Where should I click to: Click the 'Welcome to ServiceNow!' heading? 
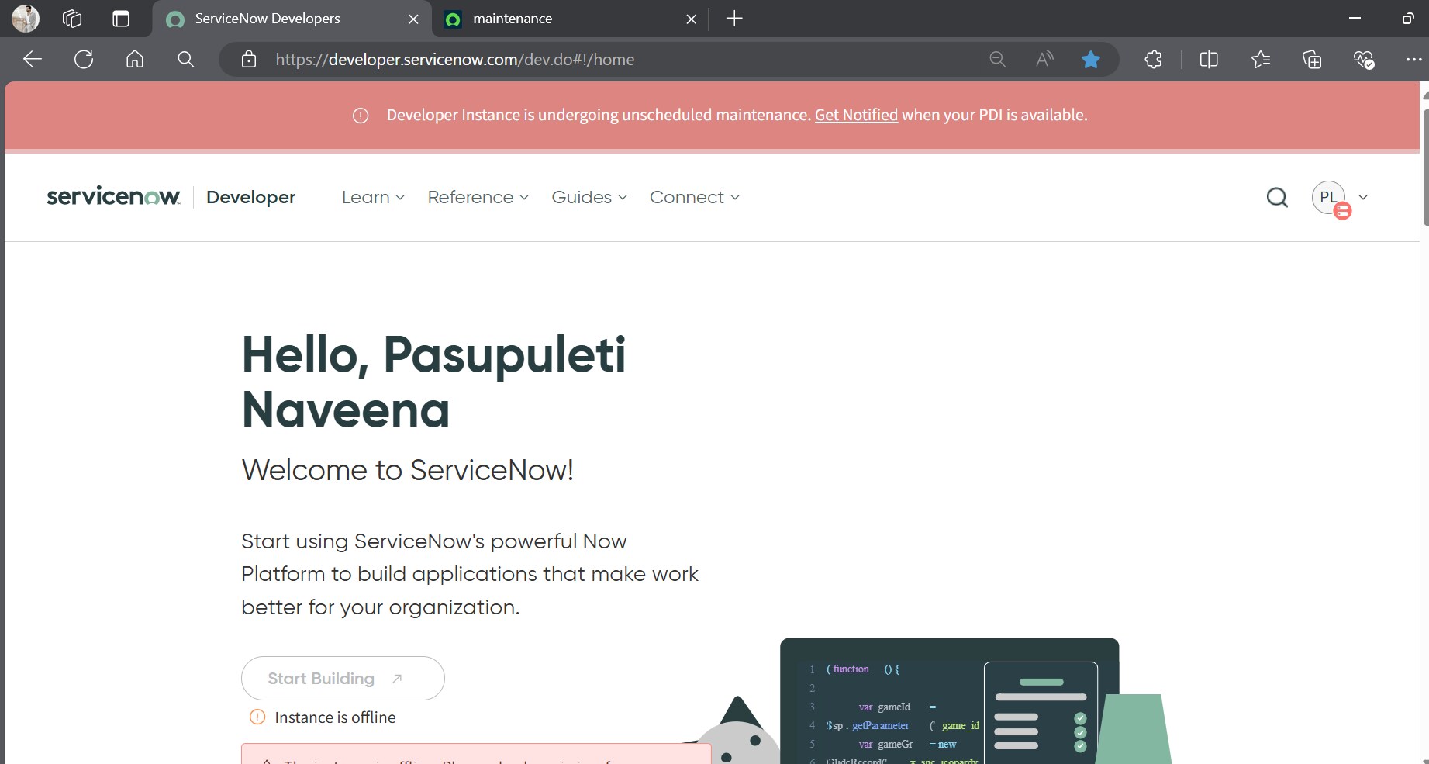click(x=407, y=470)
